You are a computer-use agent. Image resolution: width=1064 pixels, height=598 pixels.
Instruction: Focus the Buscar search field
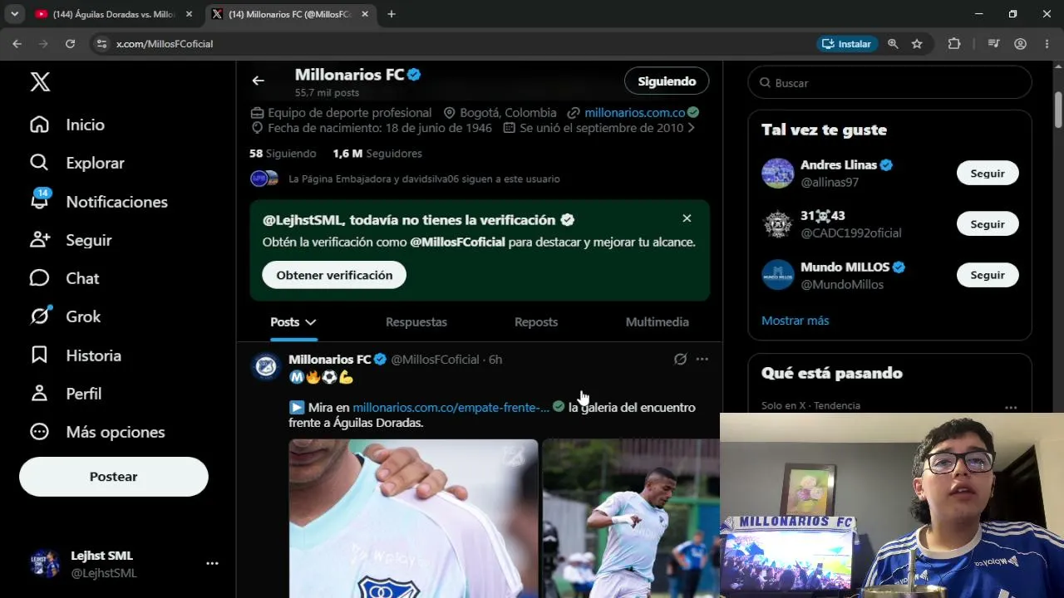click(x=889, y=83)
